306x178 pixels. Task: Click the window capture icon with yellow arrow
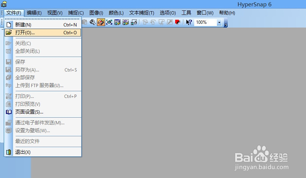[117, 22]
